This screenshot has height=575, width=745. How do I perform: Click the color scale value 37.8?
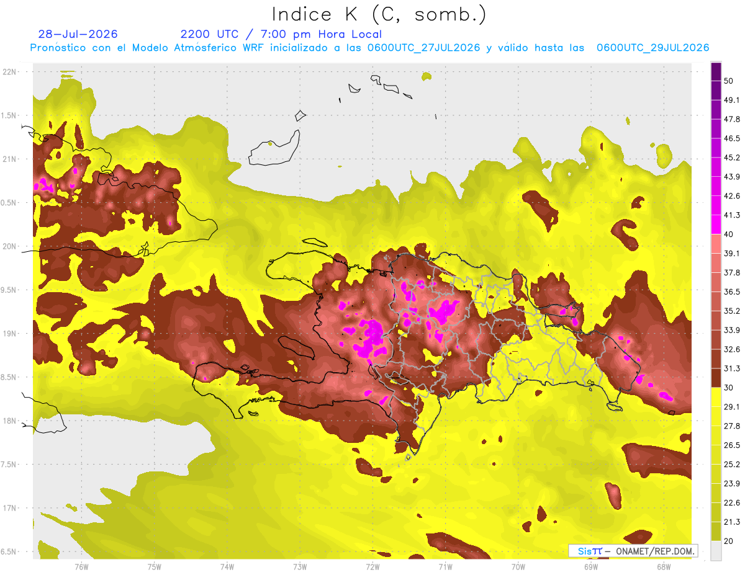tap(731, 272)
